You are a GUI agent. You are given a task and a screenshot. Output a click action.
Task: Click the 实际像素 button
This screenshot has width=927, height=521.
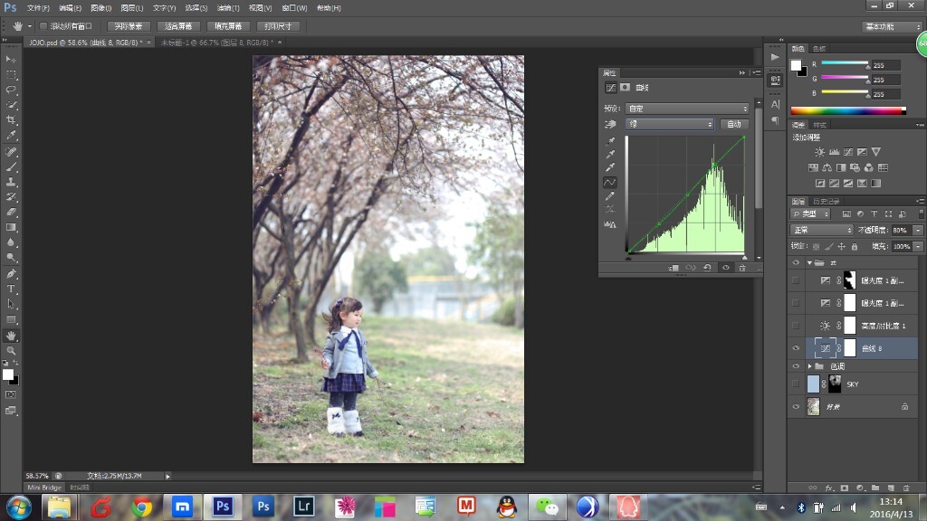pos(129,26)
